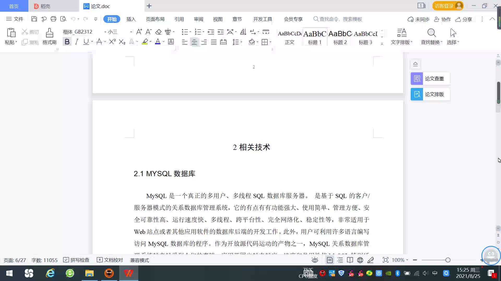Click the Print icon in quick toolbar

pos(53,19)
